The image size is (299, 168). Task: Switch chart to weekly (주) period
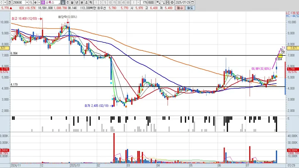click(68, 2)
